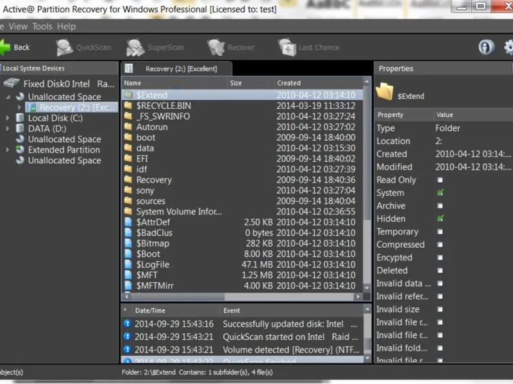Open the Last Chance recovery icon

tap(287, 47)
